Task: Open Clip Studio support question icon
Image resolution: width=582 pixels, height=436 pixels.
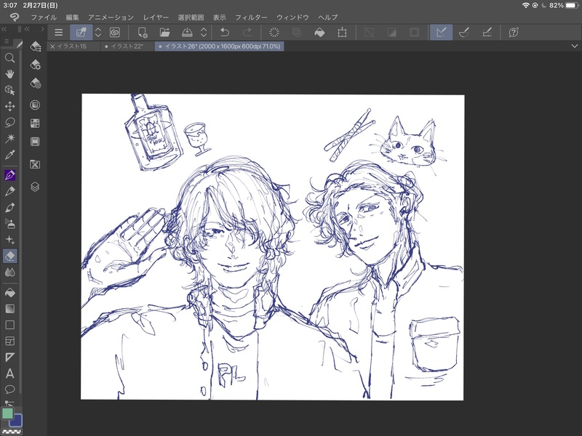Action: [x=514, y=32]
